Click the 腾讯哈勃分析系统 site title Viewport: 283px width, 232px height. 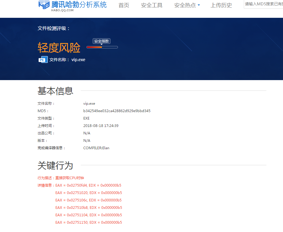click(79, 4)
